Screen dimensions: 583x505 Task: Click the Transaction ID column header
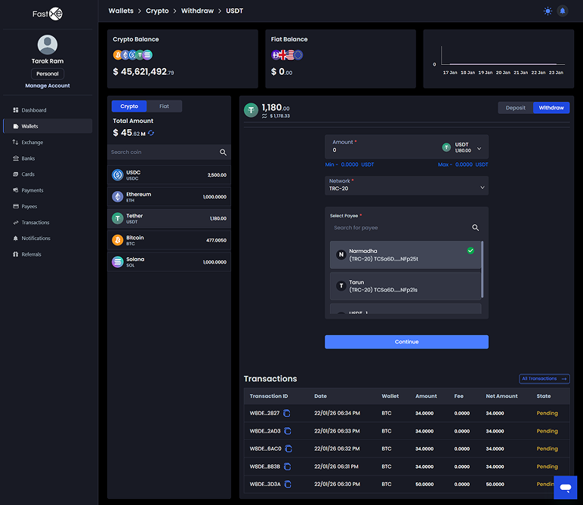tap(269, 396)
